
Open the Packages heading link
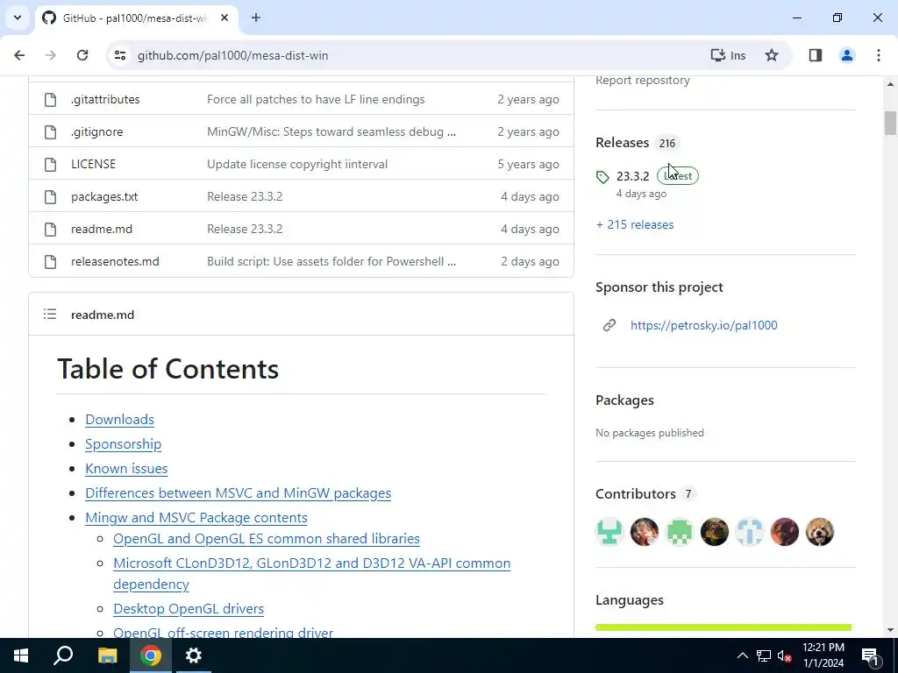[624, 400]
